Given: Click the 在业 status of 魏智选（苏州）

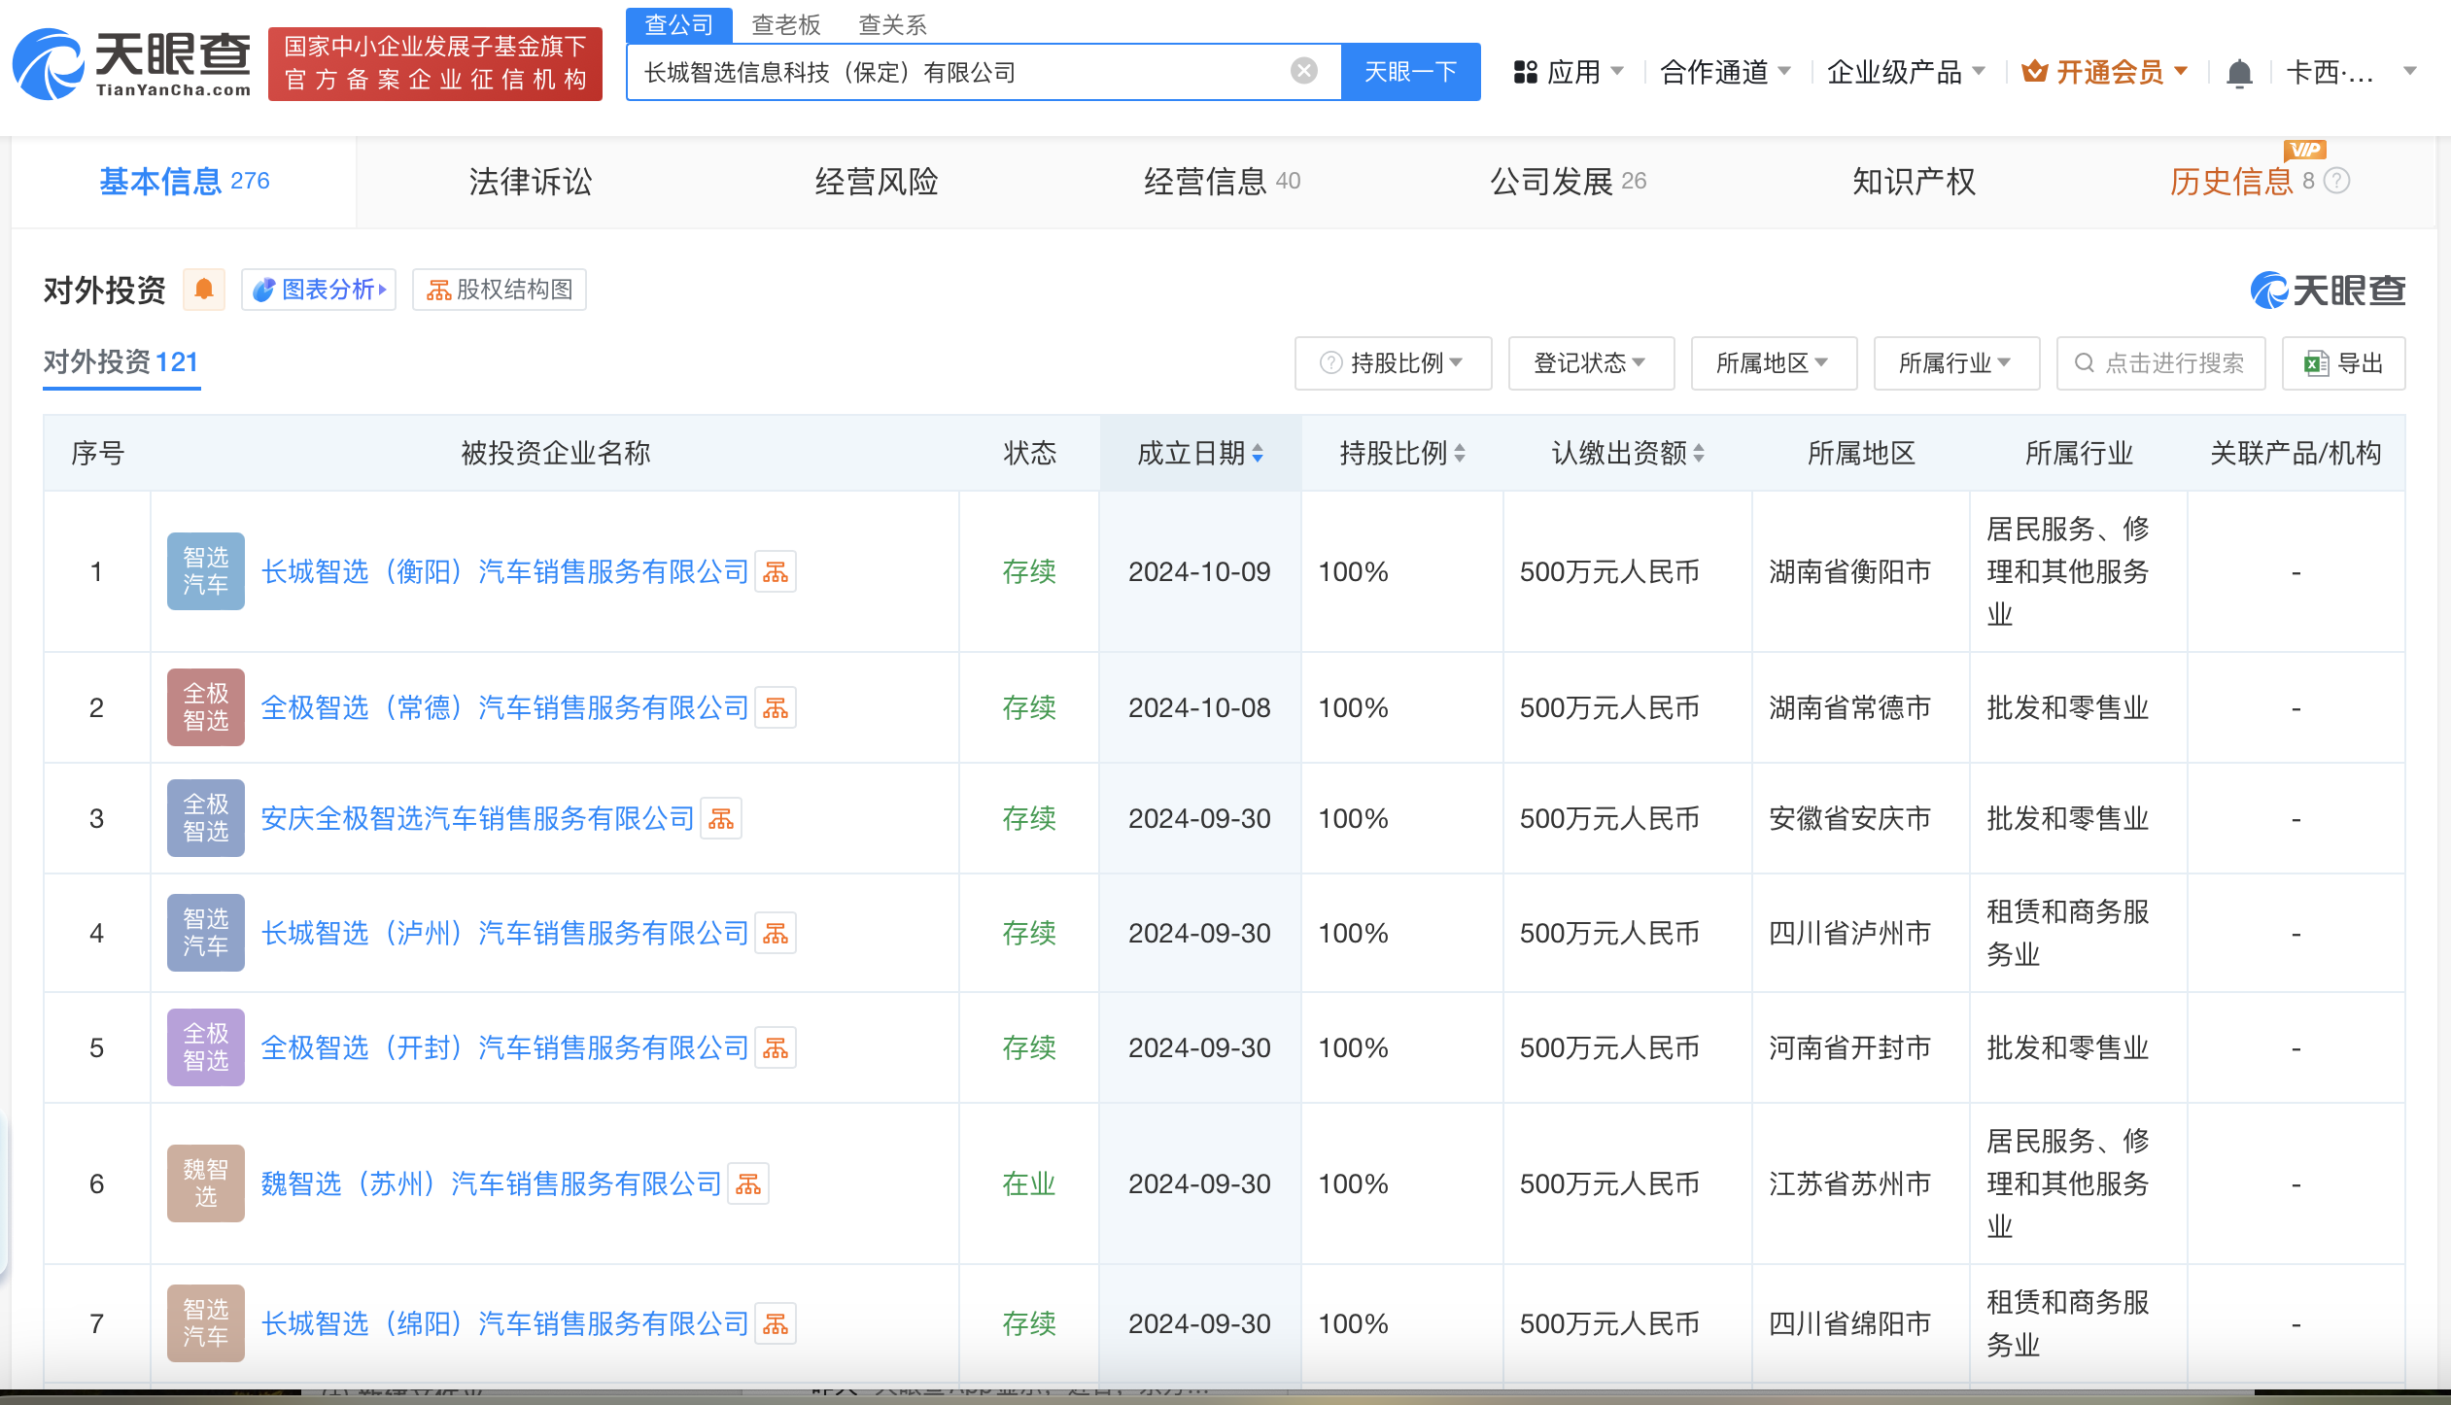Looking at the screenshot, I should pos(1029,1183).
